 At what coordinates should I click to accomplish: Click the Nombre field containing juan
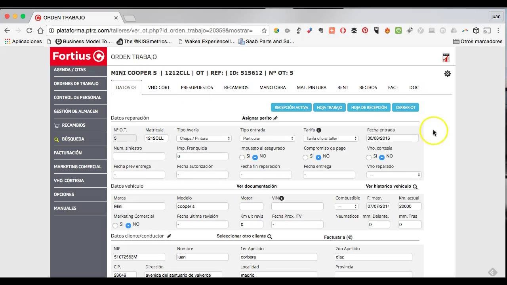point(202,257)
